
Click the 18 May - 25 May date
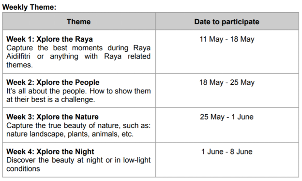(227, 82)
